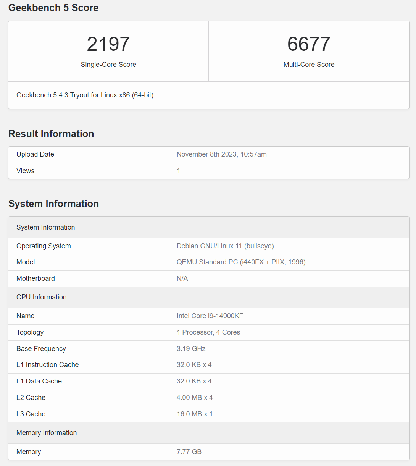Click the Geekbench 5 Score heading
The image size is (416, 466).
53,8
